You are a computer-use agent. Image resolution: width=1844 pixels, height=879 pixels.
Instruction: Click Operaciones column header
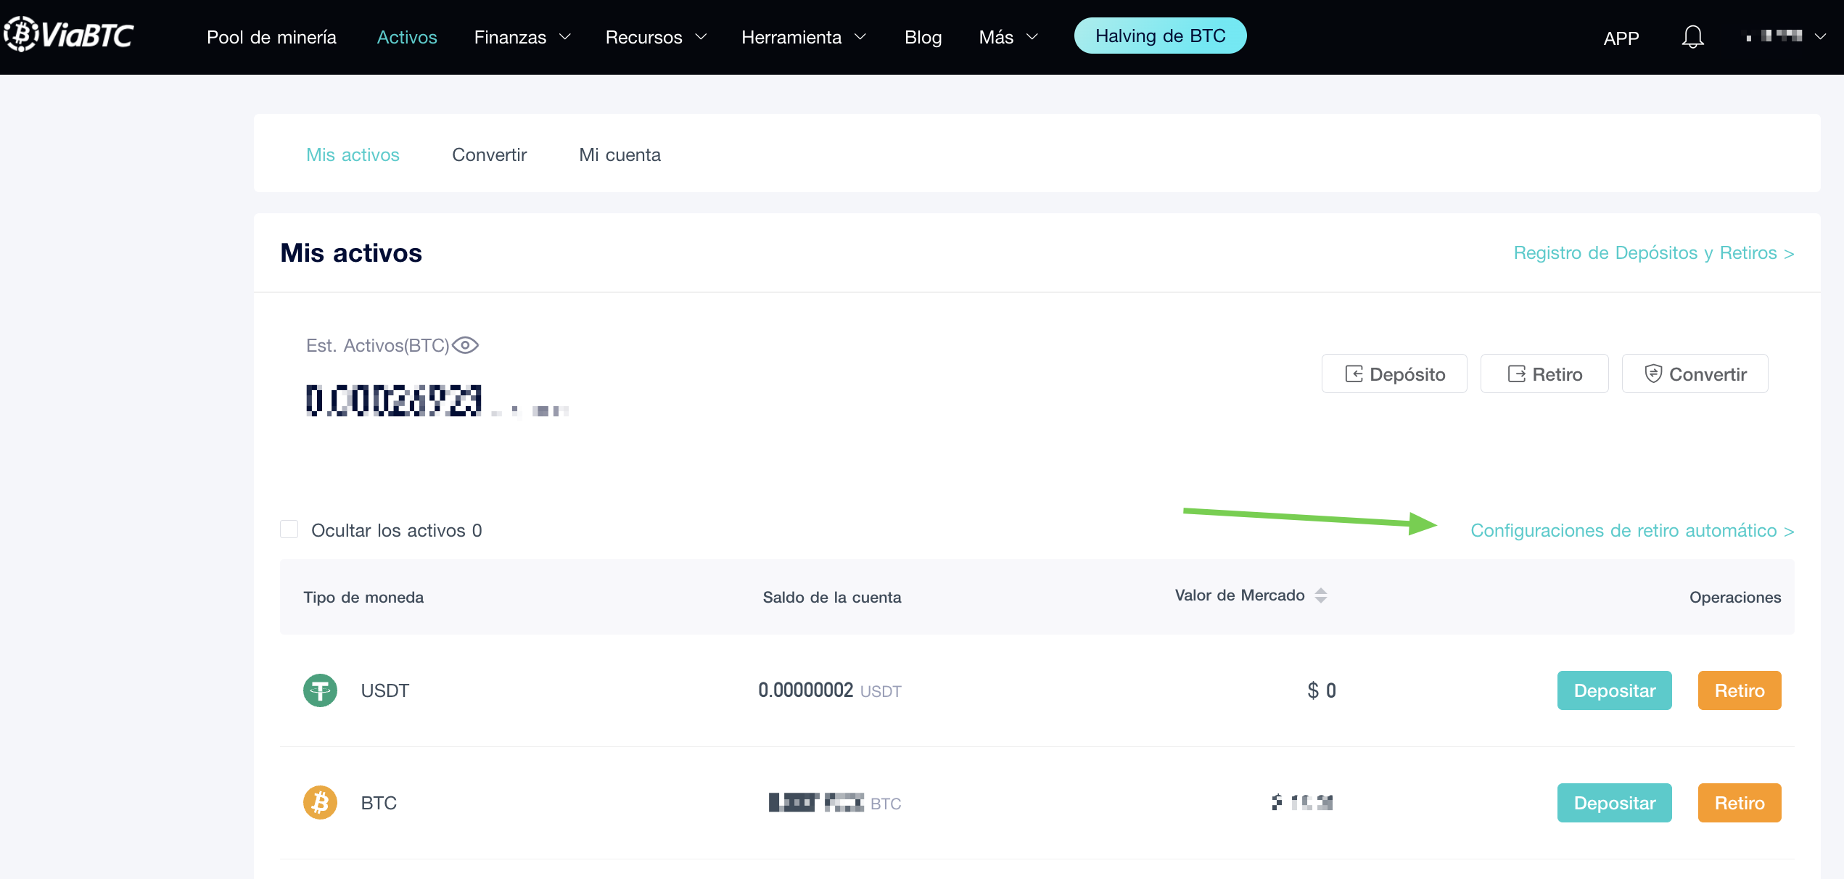tap(1734, 597)
